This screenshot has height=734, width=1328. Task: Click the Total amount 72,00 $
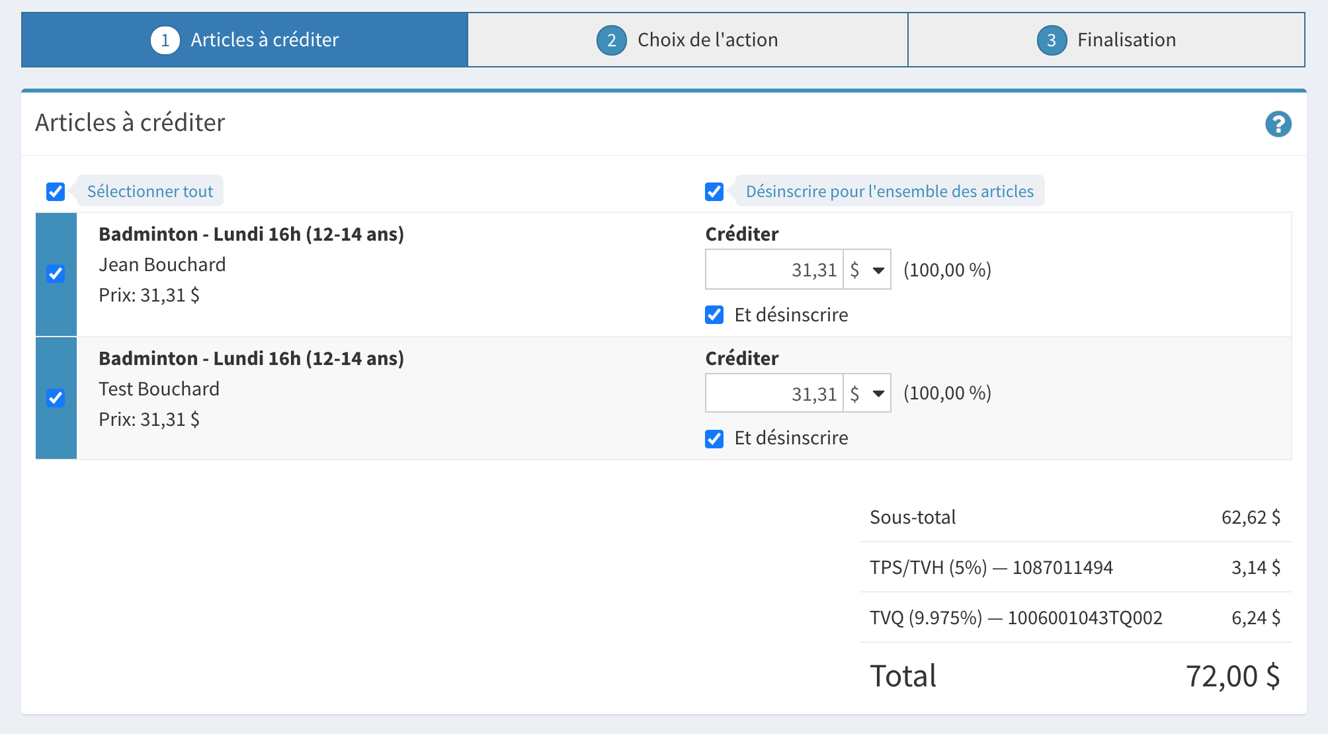pos(1233,676)
